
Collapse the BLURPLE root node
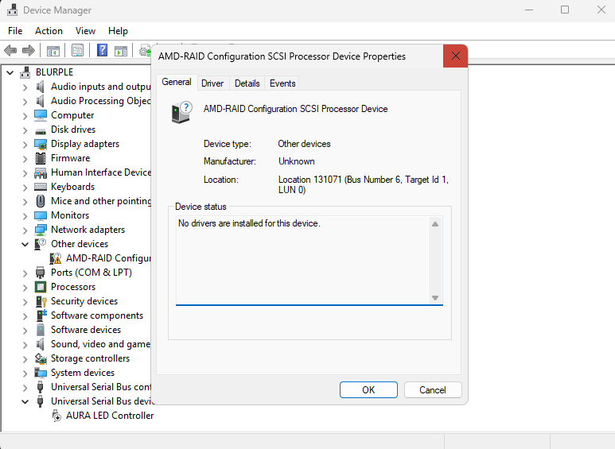[x=10, y=72]
